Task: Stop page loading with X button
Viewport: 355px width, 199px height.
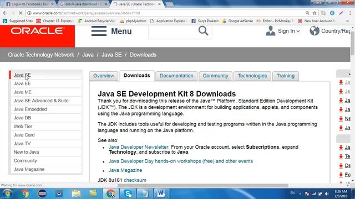Action: pyautogui.click(x=20, y=13)
